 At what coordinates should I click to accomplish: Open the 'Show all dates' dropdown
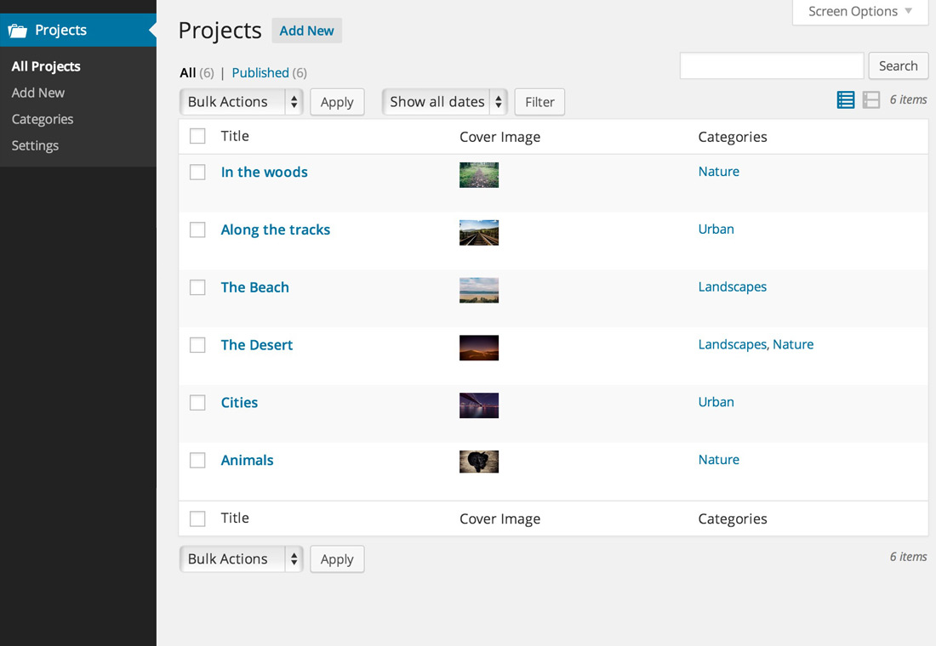pos(444,101)
